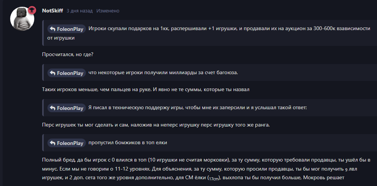The width and height of the screenshot is (377, 186).
Task: Open the NotSkiff username link
Action: [52, 11]
